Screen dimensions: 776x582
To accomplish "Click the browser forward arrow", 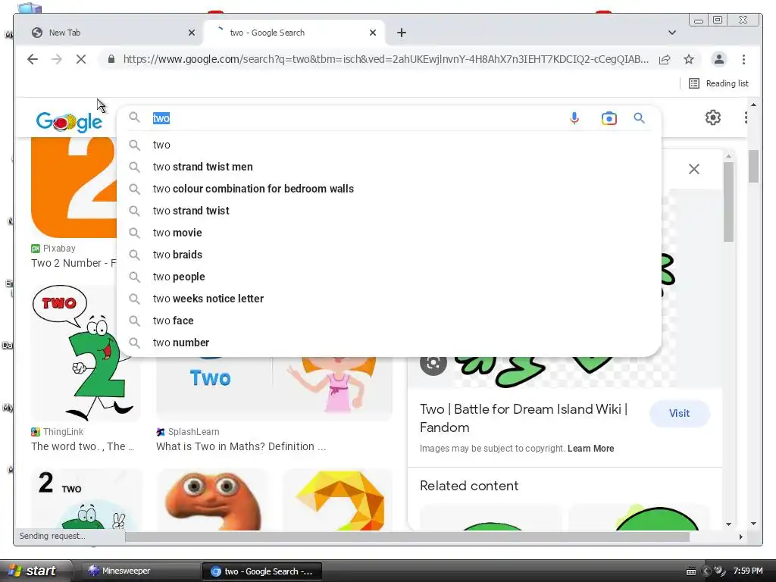I will pos(56,59).
